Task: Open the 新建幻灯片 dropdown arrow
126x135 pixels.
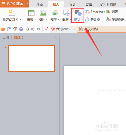Action: click(21, 19)
